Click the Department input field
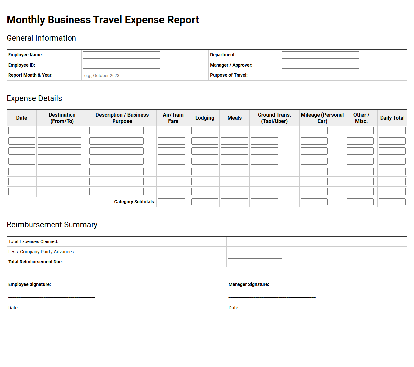The width and height of the screenshot is (414, 367). point(321,55)
